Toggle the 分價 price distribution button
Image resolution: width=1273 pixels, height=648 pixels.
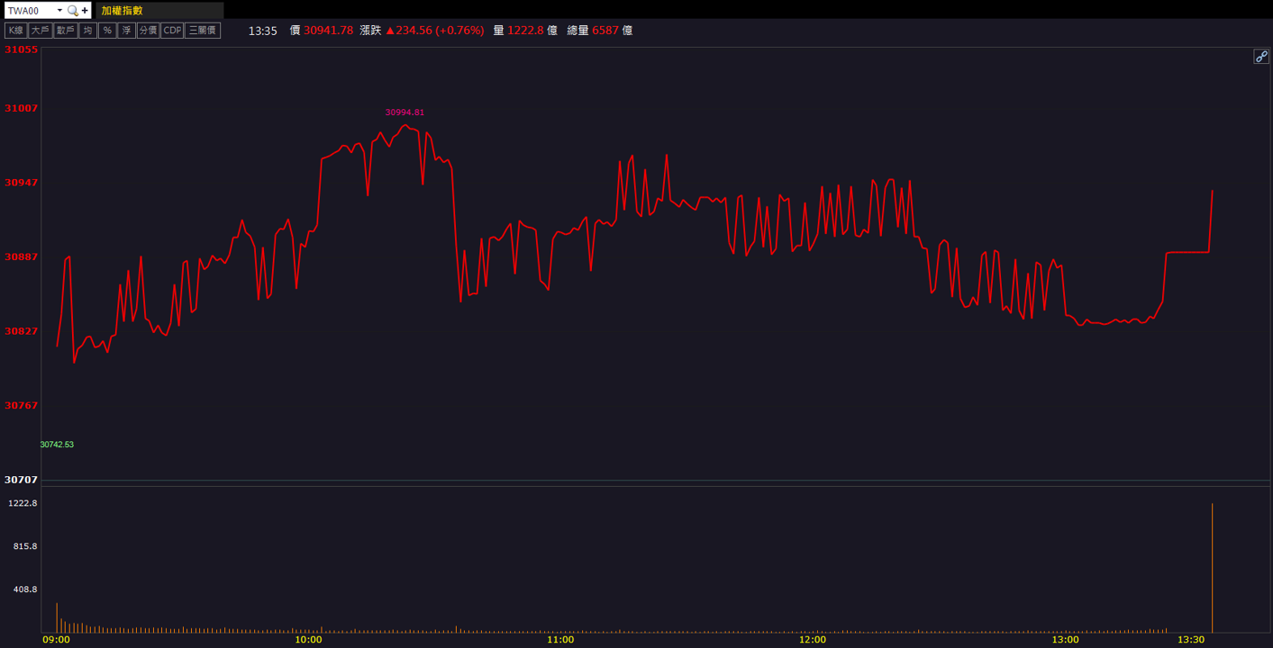[x=148, y=31]
